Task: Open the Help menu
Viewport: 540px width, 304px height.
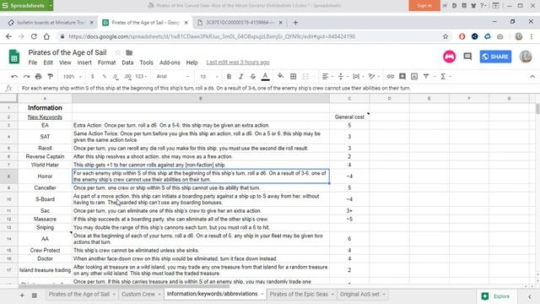Action: pyautogui.click(x=192, y=62)
